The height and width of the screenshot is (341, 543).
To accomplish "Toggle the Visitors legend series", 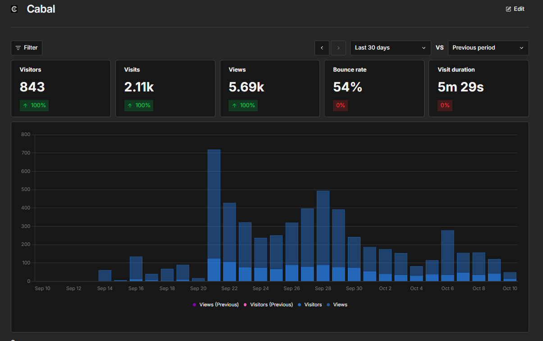I will click(310, 305).
